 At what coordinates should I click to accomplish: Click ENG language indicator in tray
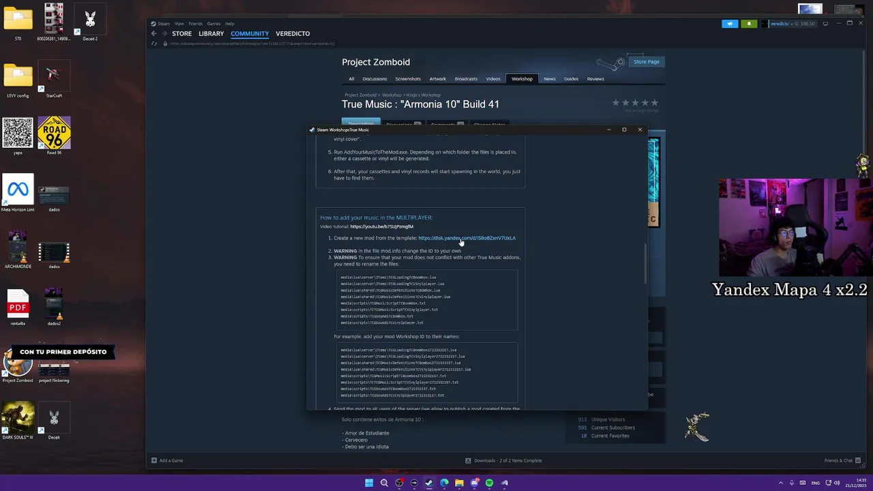click(816, 483)
